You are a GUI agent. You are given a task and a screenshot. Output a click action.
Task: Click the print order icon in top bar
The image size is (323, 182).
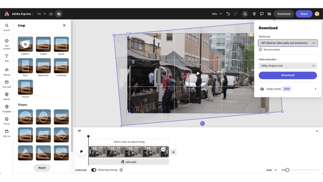coord(269,14)
